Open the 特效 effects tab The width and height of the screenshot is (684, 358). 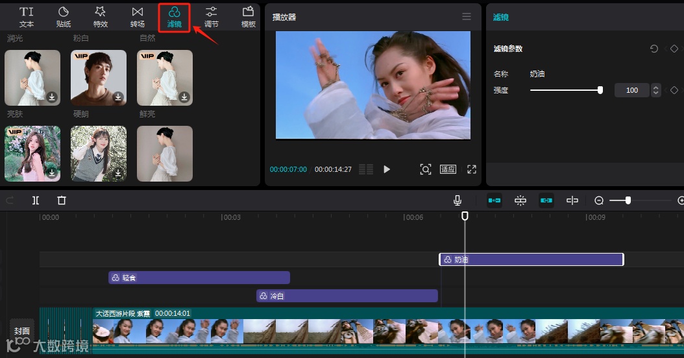click(101, 18)
